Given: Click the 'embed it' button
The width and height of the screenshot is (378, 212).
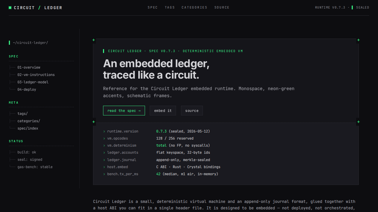Looking at the screenshot, I should point(163,111).
